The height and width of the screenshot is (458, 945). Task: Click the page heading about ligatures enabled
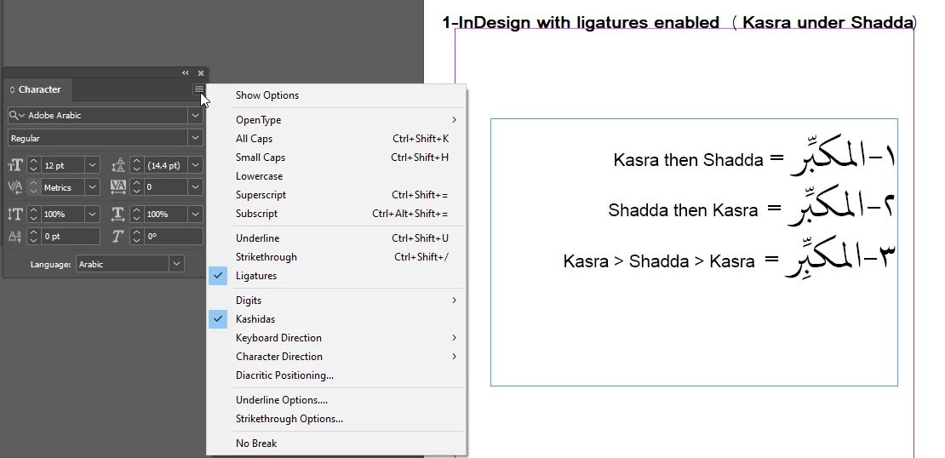(679, 22)
